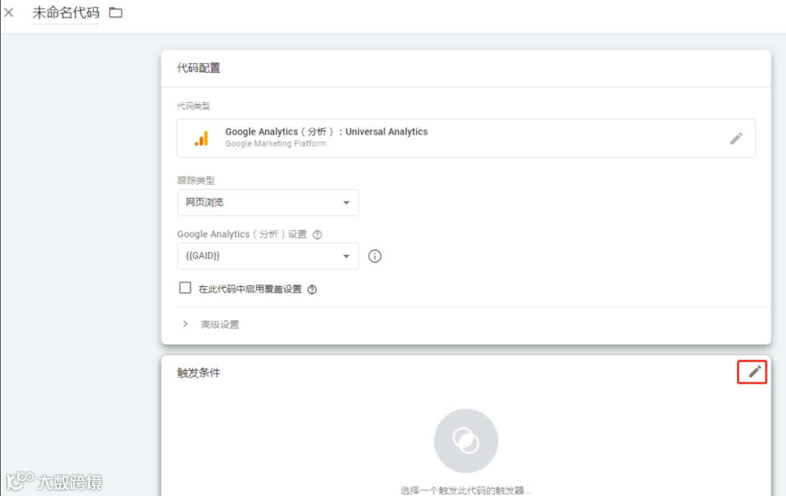Click the folder icon beside the tag name
The image size is (786, 496).
[x=116, y=12]
